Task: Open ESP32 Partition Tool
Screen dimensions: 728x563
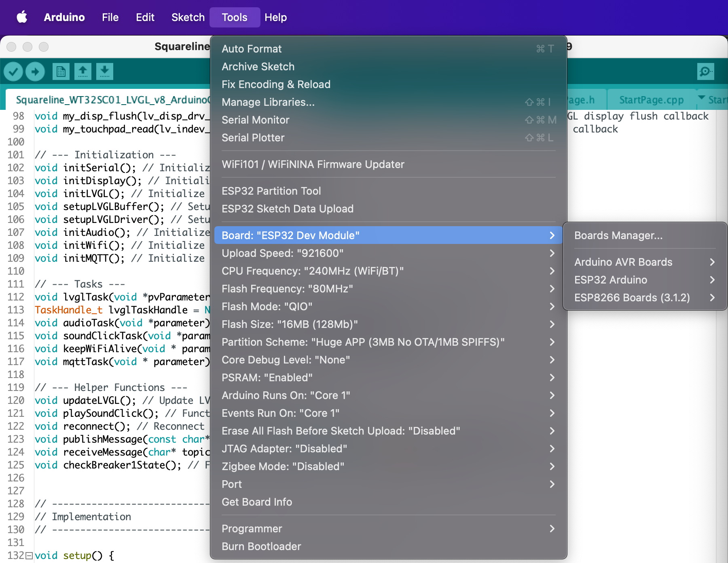Action: 388,191
